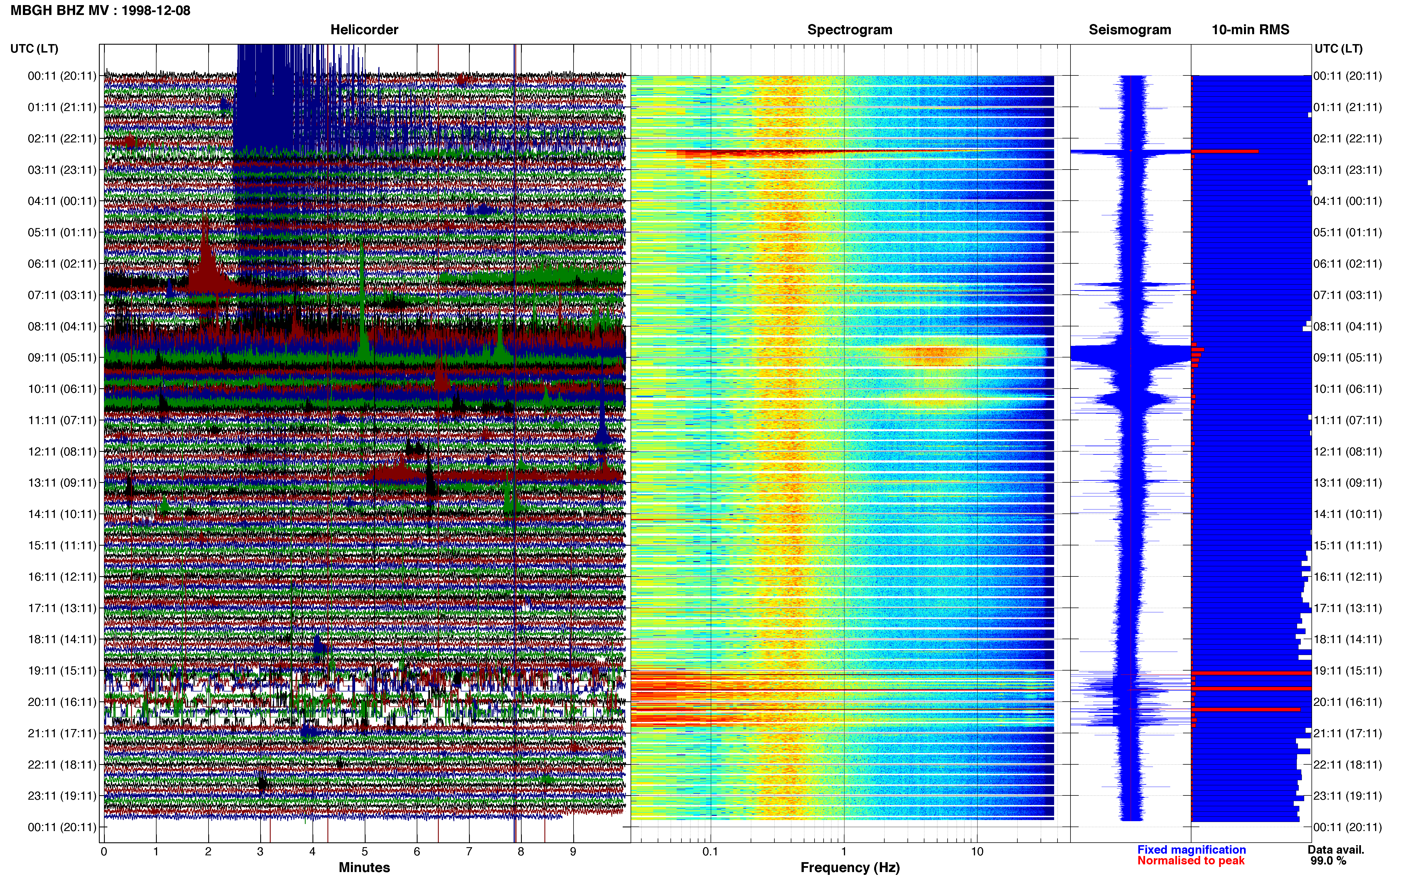Click the left "UTC (LT)" axis header

34,49
